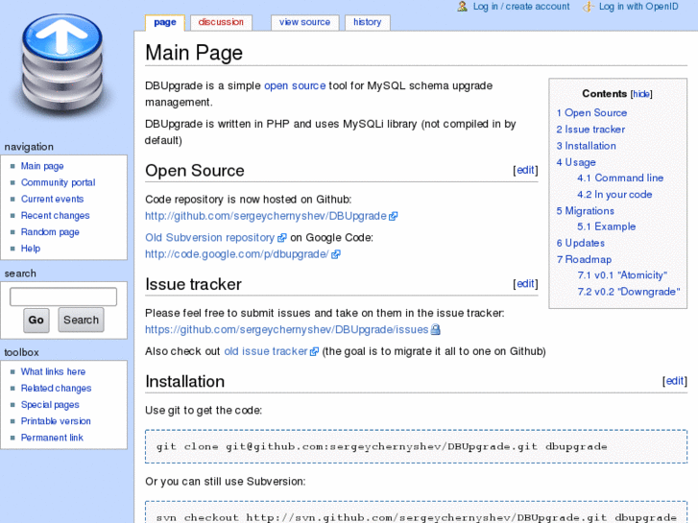Open Special pages

tap(50, 405)
